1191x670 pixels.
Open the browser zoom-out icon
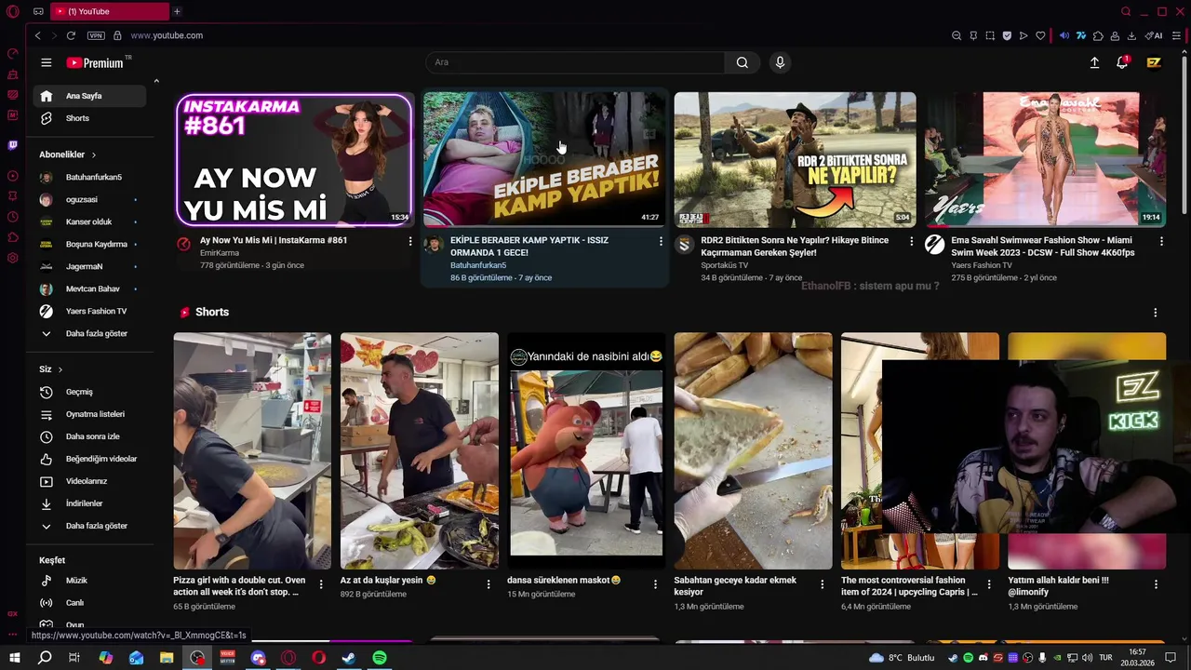(957, 35)
